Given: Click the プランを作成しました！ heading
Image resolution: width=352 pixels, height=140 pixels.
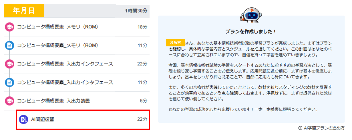Looking at the screenshot, I should click(250, 32).
